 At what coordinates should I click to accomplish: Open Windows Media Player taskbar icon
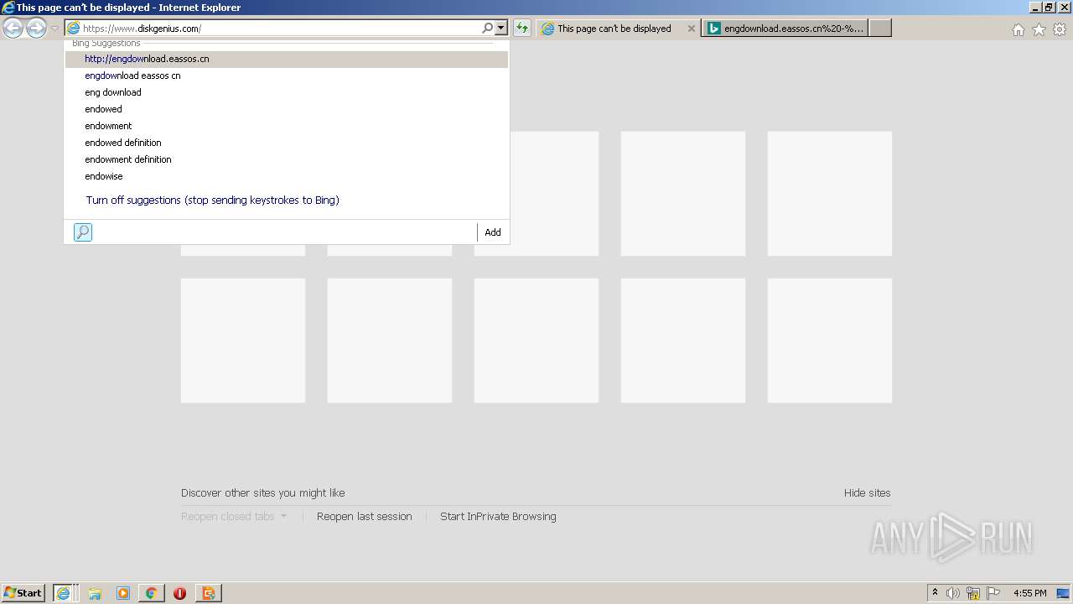(123, 593)
